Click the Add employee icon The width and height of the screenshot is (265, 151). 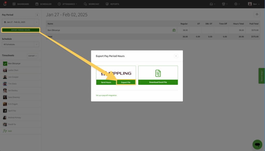(5, 131)
